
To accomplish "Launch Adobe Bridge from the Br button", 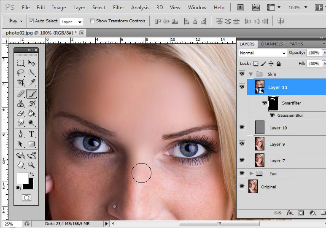I will pyautogui.click(x=241, y=7).
